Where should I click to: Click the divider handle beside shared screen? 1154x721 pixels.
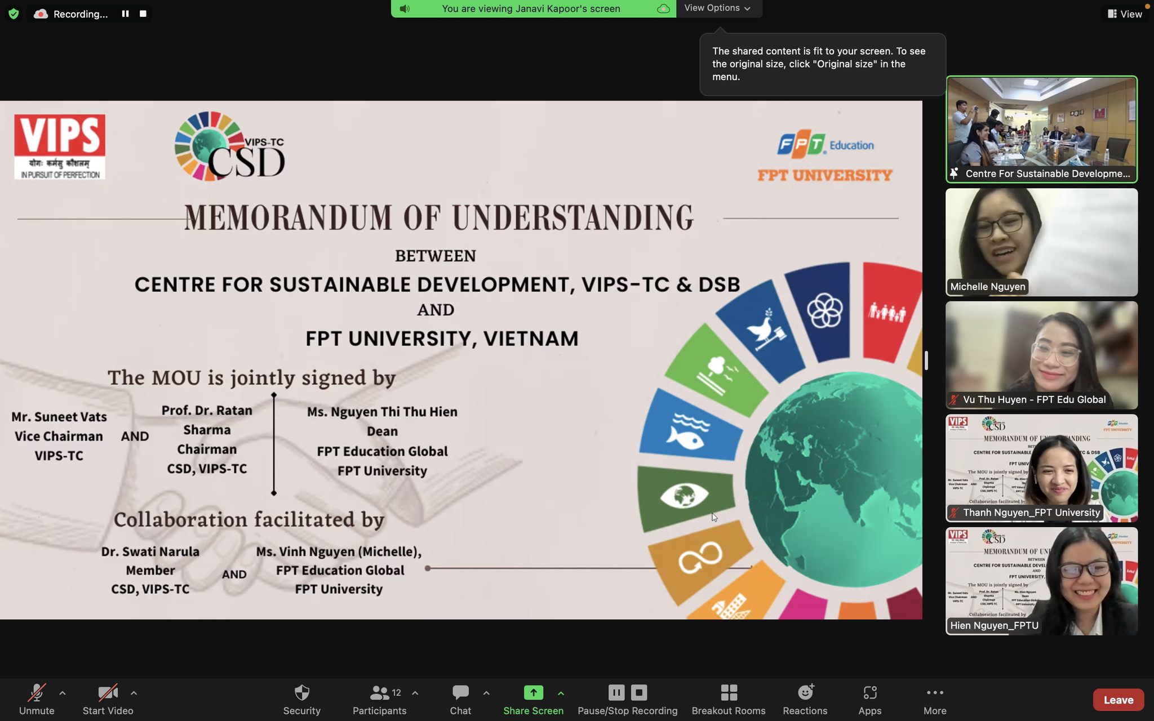pyautogui.click(x=926, y=360)
